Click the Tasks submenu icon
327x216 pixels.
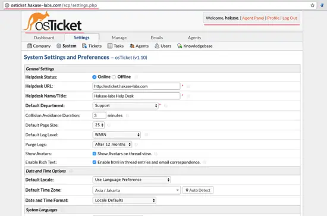tap(110, 46)
